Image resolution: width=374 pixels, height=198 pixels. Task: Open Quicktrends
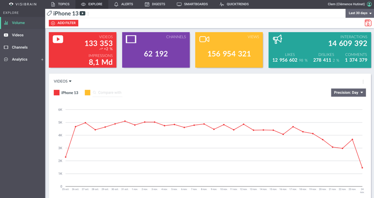pyautogui.click(x=234, y=4)
